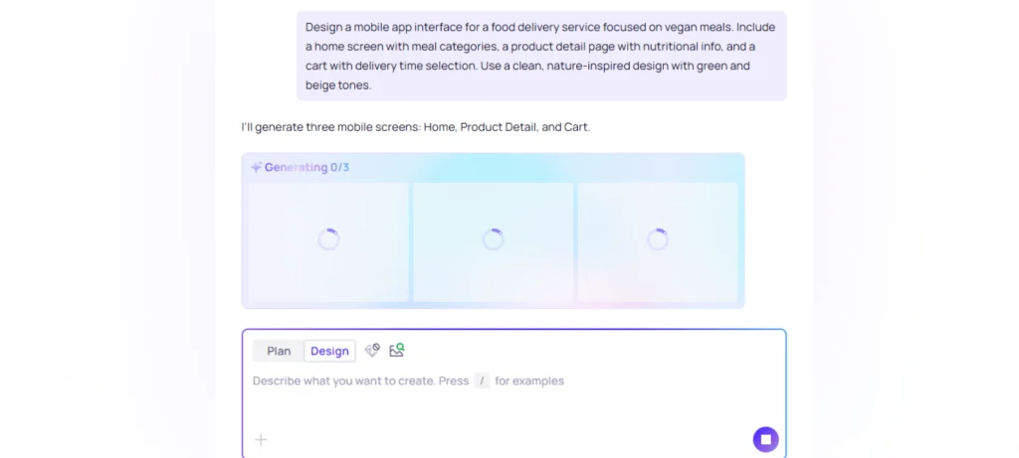Open the second generating screen placeholder
Image resolution: width=1019 pixels, height=458 pixels.
coord(494,242)
